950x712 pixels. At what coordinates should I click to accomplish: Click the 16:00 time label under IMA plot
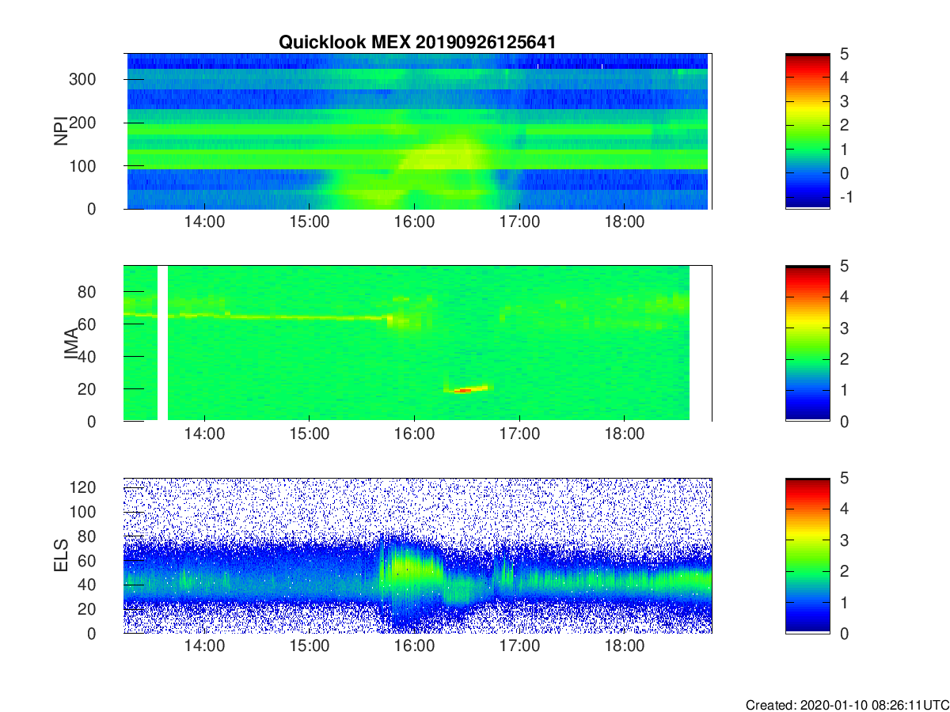414,434
